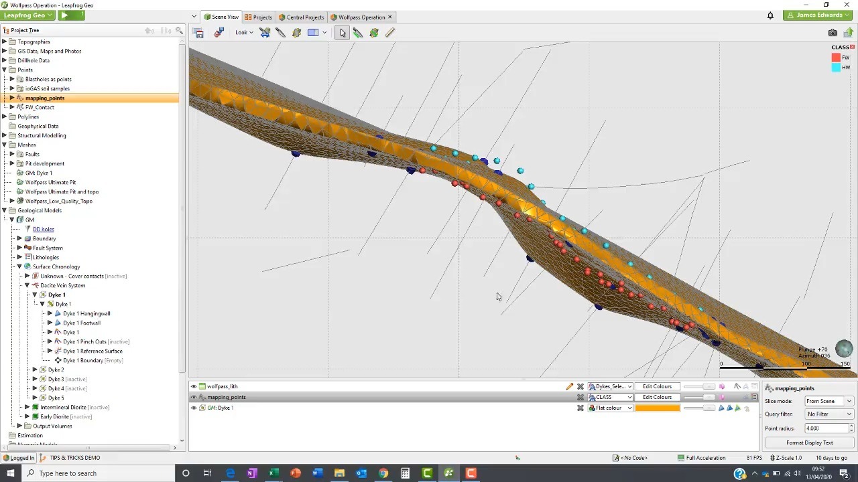Open the Look dropdown menu
858x482 pixels.
click(244, 32)
